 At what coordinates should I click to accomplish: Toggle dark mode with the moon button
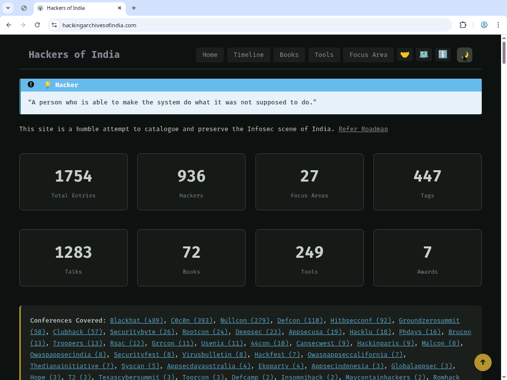pos(464,55)
